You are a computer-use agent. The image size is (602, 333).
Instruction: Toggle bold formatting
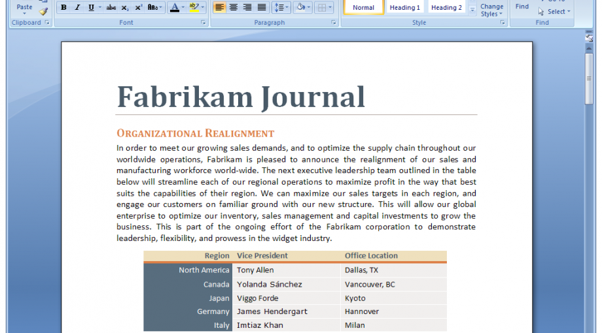click(63, 8)
